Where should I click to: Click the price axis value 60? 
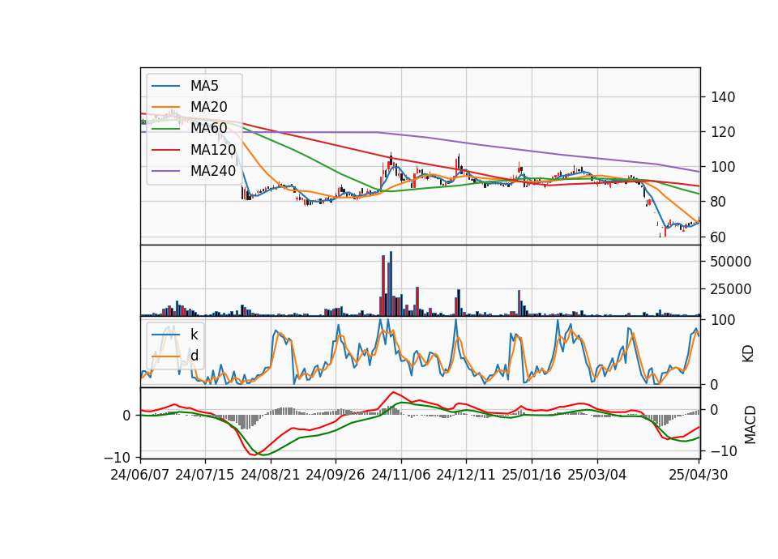[x=719, y=237]
